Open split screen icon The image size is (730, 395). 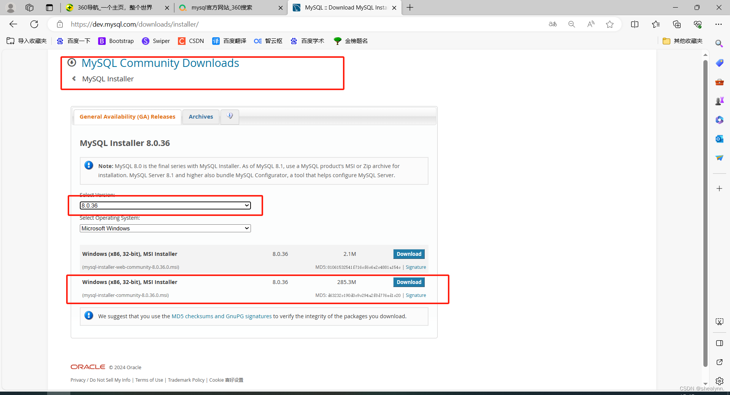tap(635, 24)
